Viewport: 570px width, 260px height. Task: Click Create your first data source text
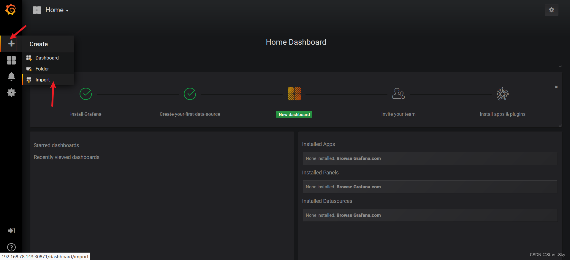coord(190,114)
